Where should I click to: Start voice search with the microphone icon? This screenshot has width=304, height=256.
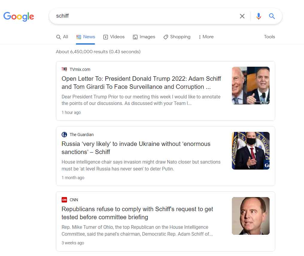pos(259,16)
